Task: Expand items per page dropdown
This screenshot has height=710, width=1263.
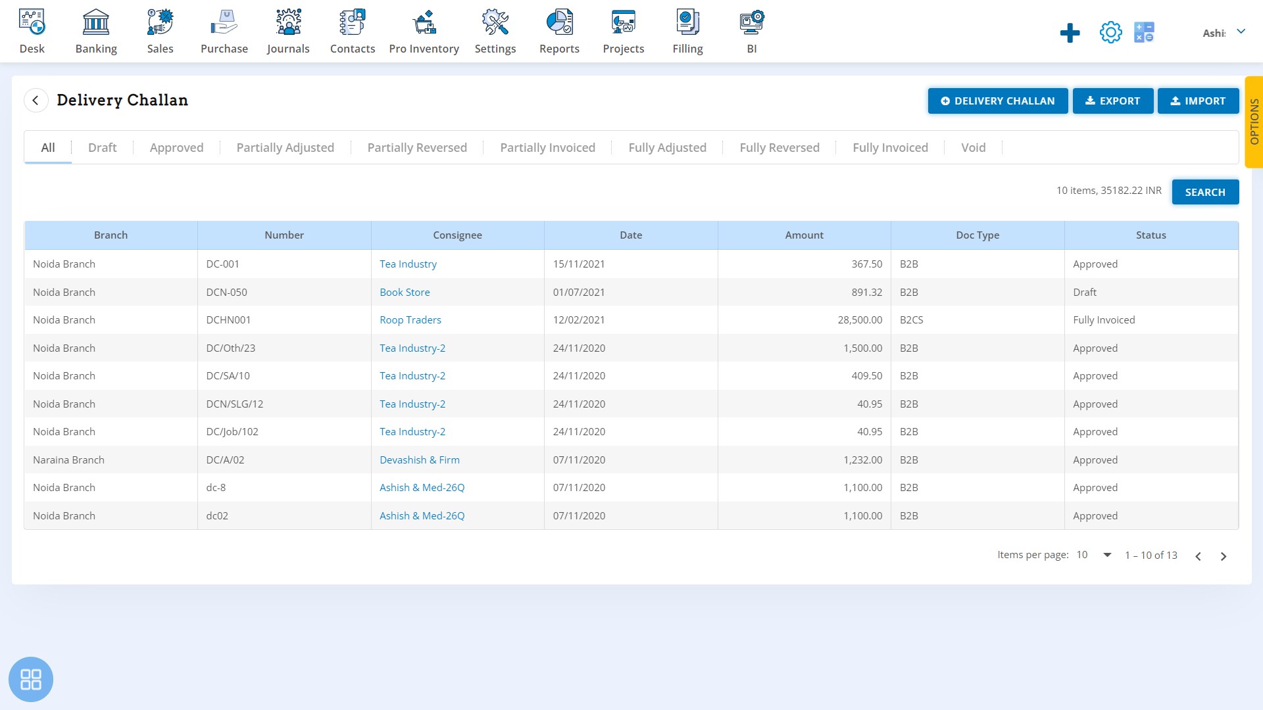Action: 1107,555
